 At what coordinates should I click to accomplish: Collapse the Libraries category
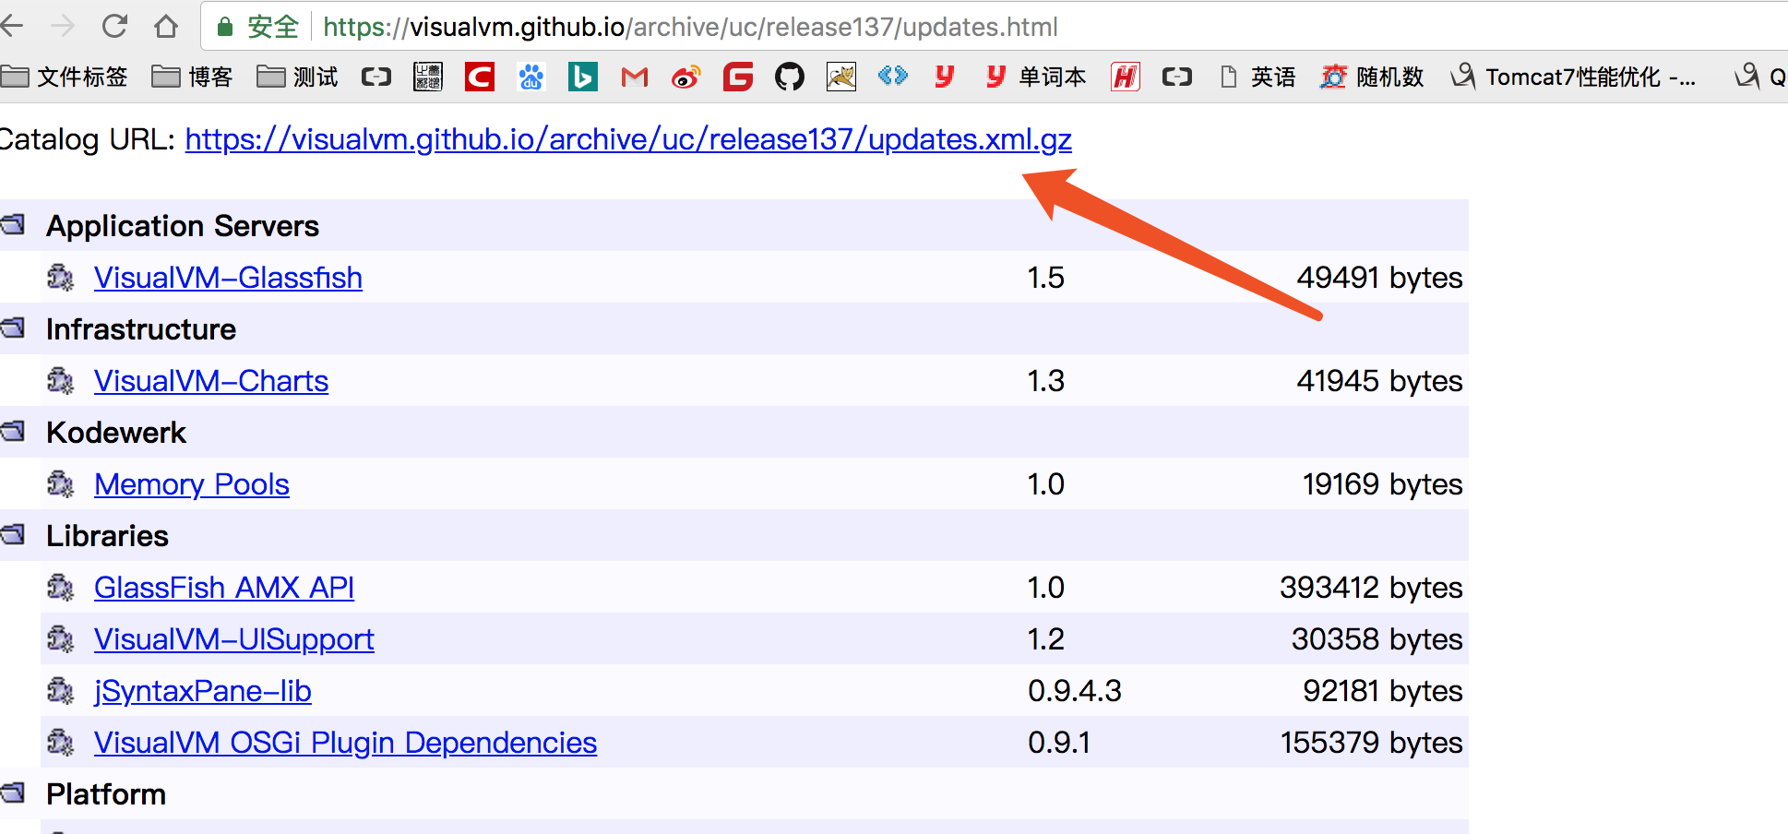[x=13, y=535]
